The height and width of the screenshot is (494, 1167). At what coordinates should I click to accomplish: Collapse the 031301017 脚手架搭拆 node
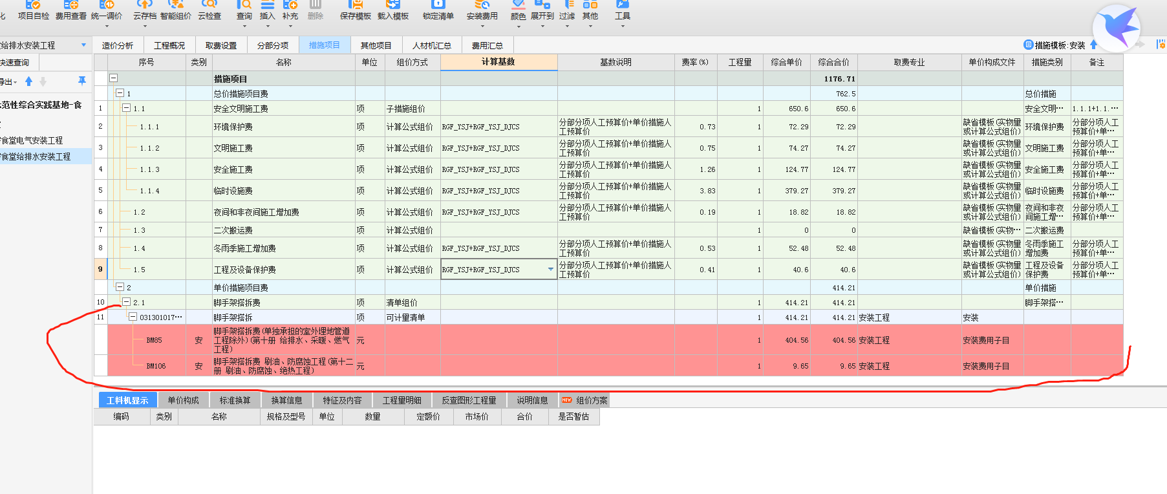(x=133, y=317)
